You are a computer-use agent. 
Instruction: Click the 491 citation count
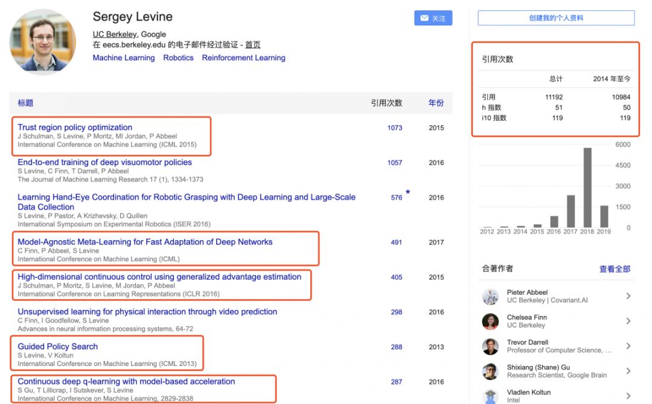coord(396,242)
